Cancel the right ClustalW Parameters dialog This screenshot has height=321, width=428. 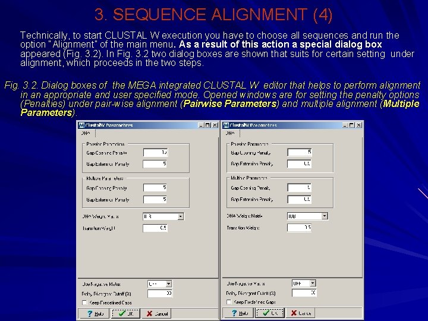click(300, 313)
